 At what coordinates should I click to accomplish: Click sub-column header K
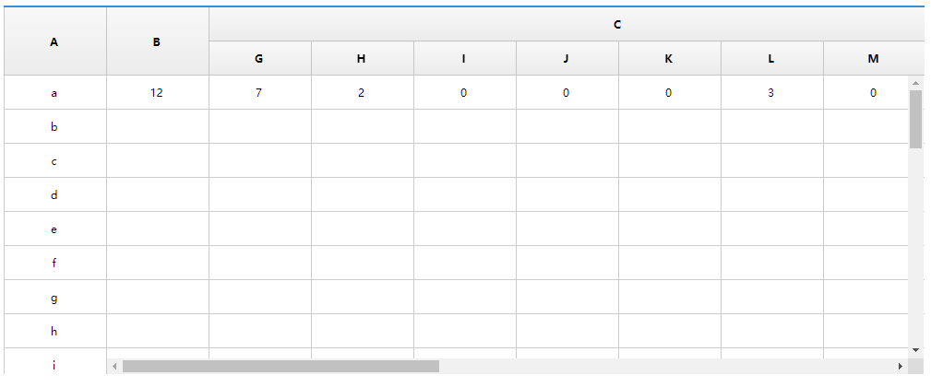click(670, 58)
